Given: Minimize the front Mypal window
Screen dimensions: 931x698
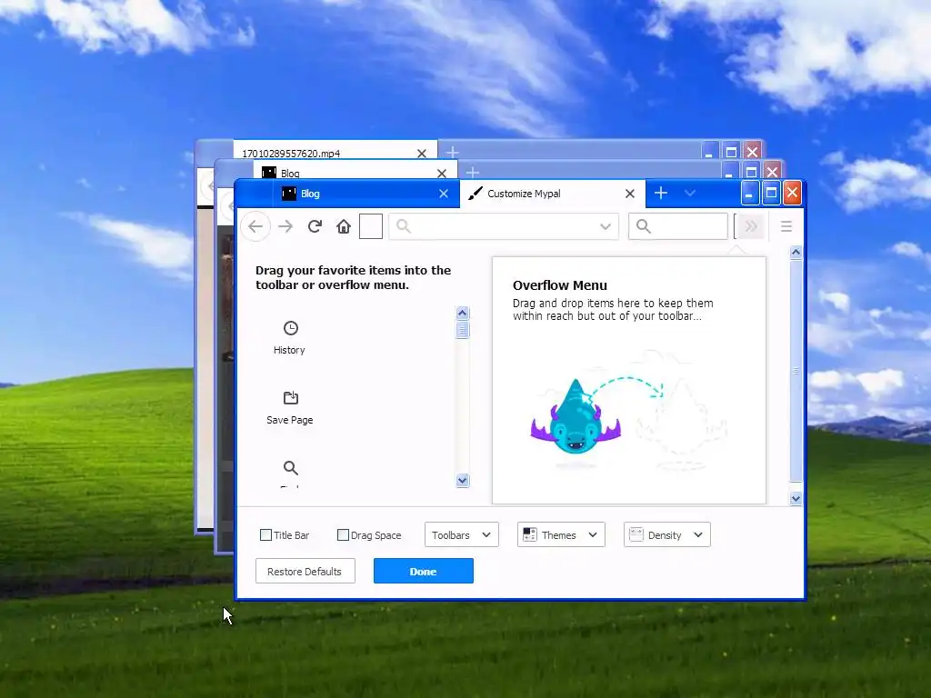Looking at the screenshot, I should 750,193.
